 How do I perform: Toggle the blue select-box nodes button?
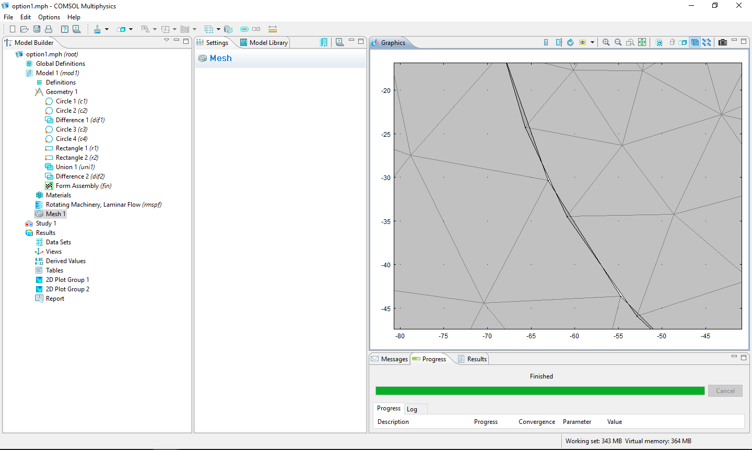pos(707,42)
